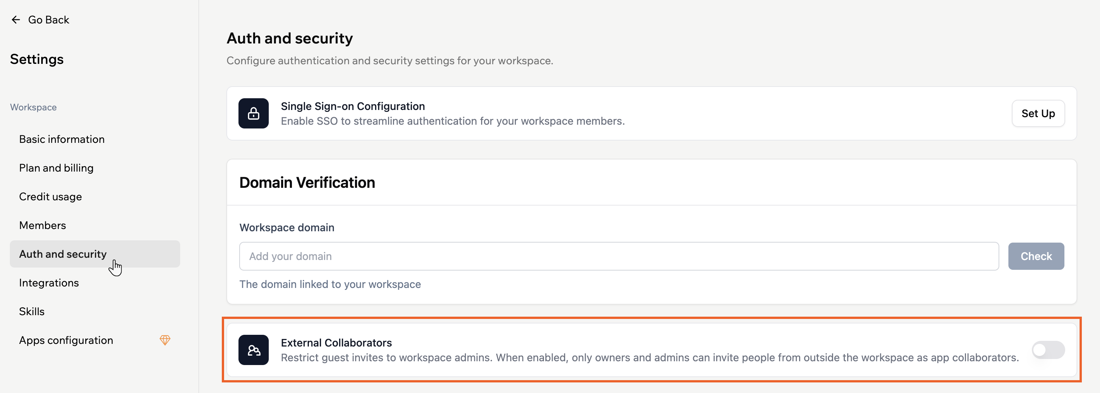Click the Set Up button for SSO
Screen dimensions: 1100x393
(1038, 113)
